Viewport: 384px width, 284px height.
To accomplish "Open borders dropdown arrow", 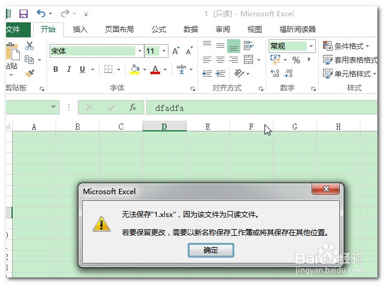I will point(118,70).
